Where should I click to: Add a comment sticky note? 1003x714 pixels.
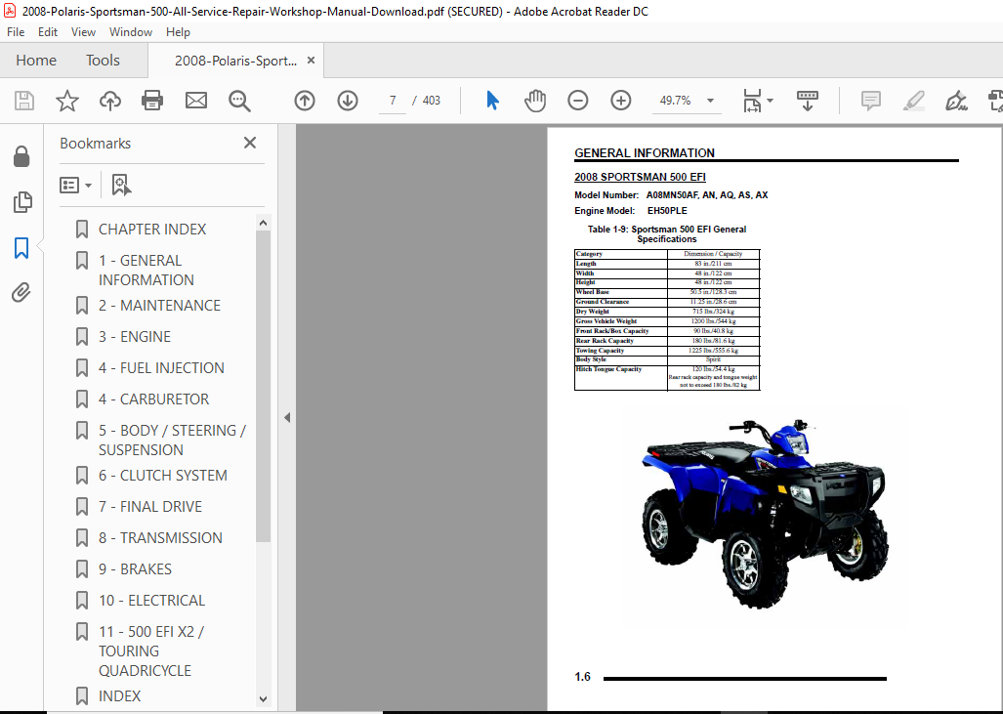(870, 101)
